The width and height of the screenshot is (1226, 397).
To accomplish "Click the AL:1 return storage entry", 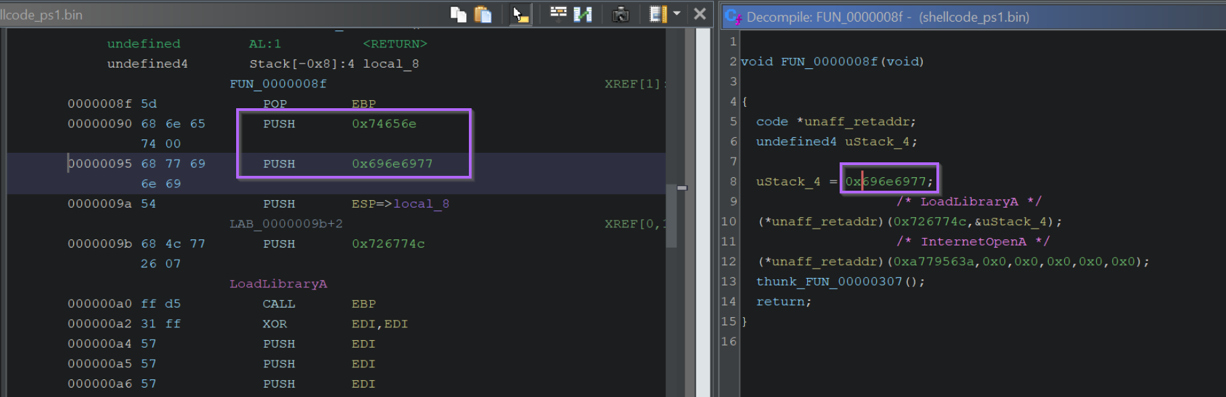I will pyautogui.click(x=265, y=44).
